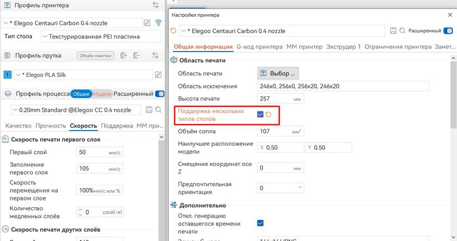The image size is (457, 241).
Task: Remove a filament with the minus icon
Action: (137, 55)
